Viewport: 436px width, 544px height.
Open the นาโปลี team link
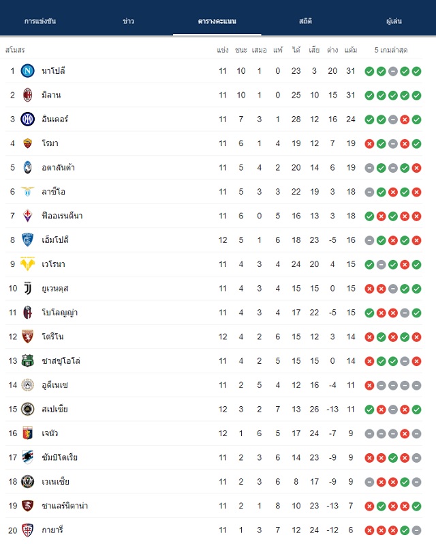[x=53, y=71]
